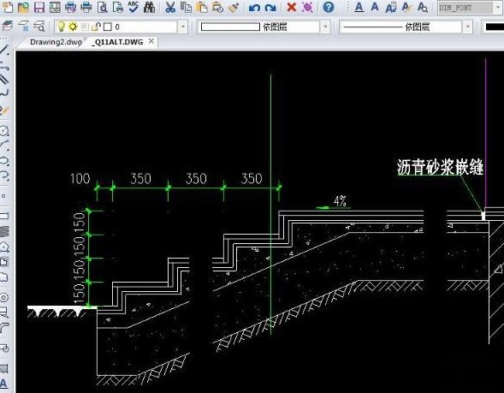Screen dimensions: 504x393
Task: Select the Donut ring tool
Action: 4,298
